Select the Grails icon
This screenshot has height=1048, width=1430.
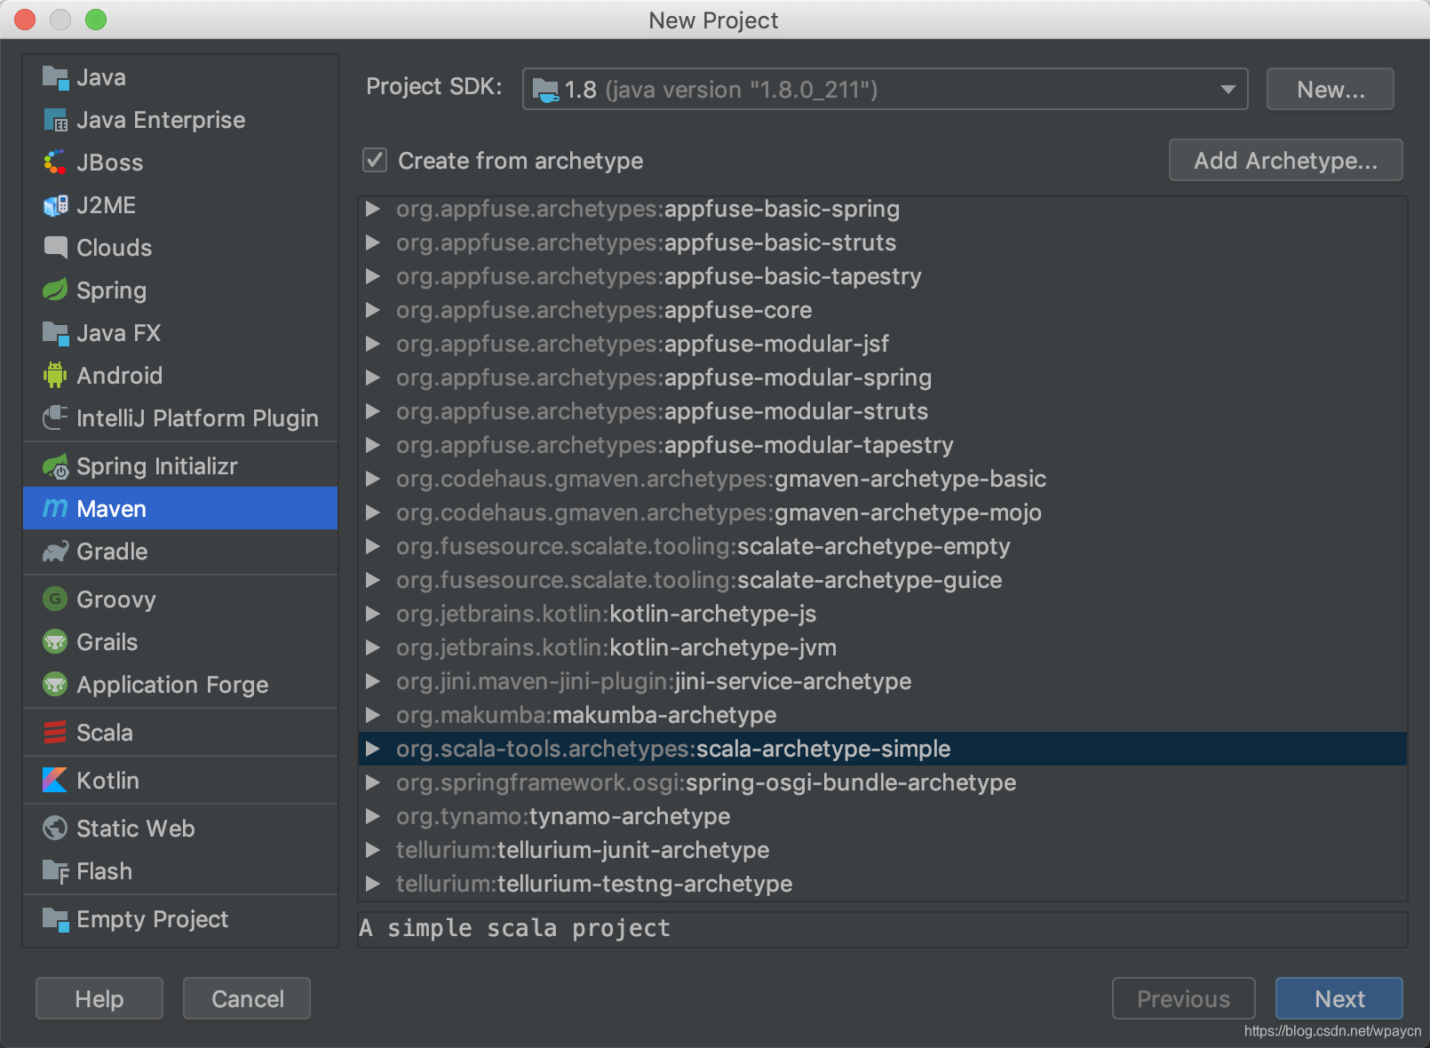[x=55, y=642]
